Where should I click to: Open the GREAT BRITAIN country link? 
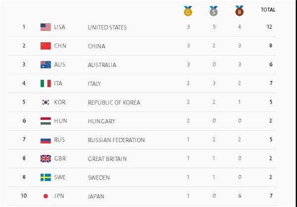pos(106,159)
